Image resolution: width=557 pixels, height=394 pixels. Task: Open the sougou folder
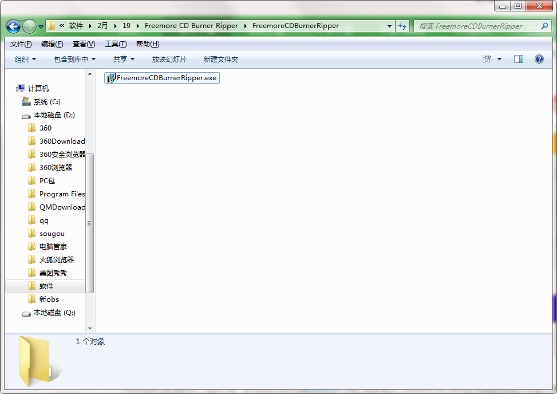click(46, 234)
